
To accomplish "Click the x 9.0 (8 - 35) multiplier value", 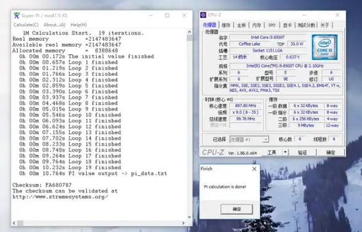I will 246,113.
